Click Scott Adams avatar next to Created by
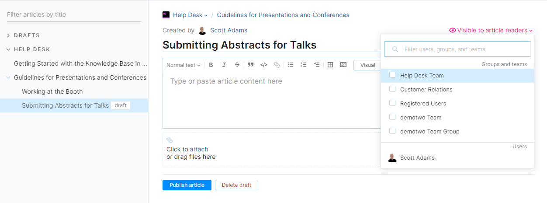Viewport: 547px width, 203px height. point(202,31)
